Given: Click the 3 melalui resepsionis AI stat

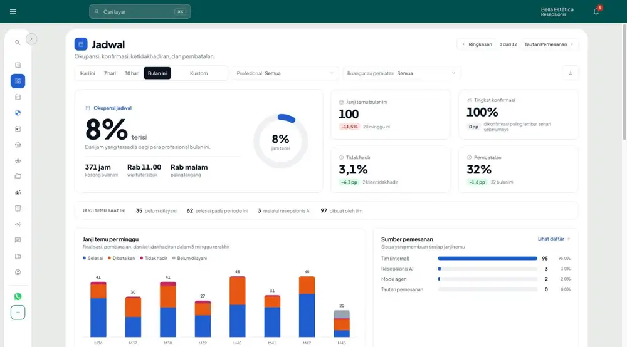Looking at the screenshot, I should pos(284,211).
